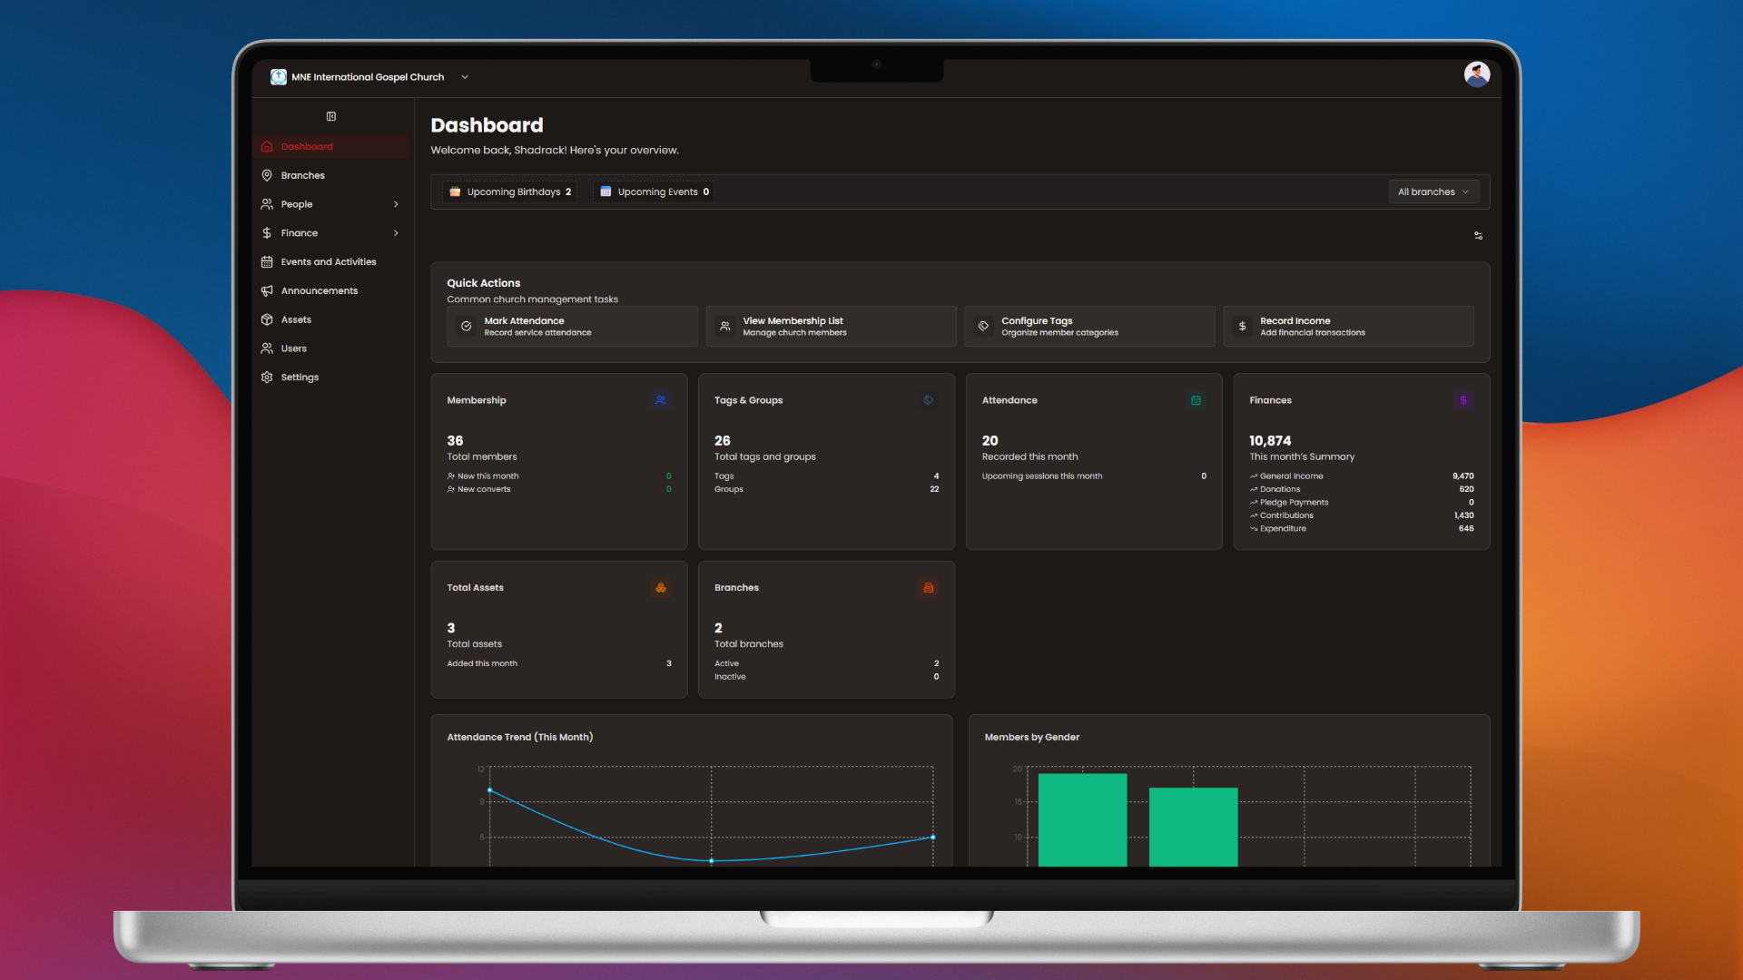Open the user profile avatar
This screenshot has height=980, width=1743.
[1476, 75]
